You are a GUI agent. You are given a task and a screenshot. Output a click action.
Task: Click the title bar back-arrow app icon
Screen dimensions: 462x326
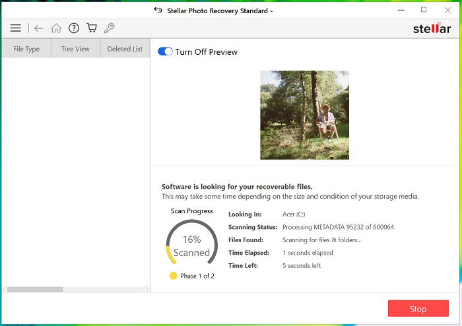coord(158,11)
